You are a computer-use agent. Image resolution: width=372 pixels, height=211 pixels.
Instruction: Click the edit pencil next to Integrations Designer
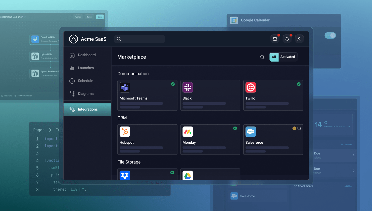(25, 17)
